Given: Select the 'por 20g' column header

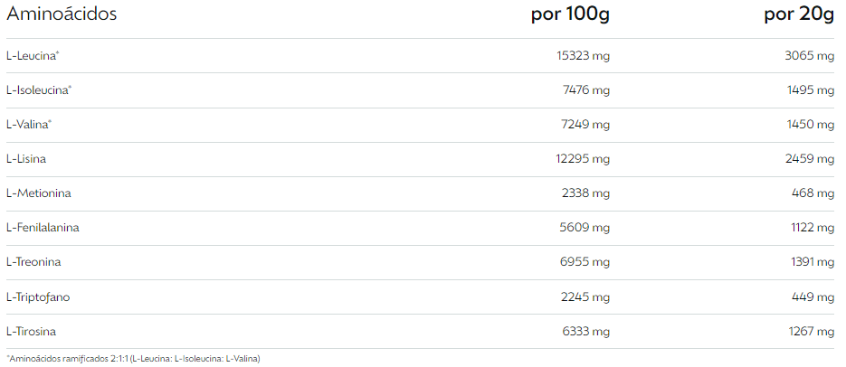Looking at the screenshot, I should (x=799, y=14).
